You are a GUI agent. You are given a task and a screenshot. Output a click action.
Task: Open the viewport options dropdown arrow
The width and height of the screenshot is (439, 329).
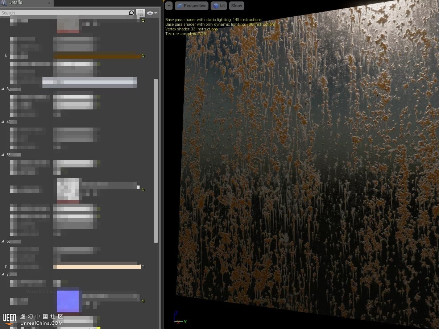coord(169,6)
